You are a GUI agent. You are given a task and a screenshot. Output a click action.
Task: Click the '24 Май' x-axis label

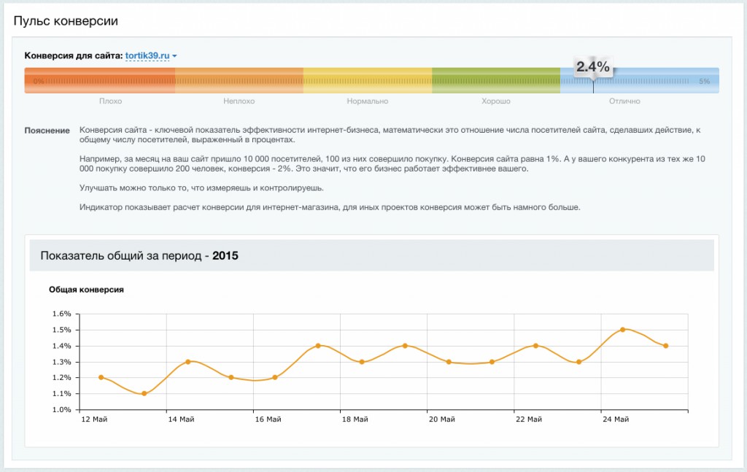point(616,419)
